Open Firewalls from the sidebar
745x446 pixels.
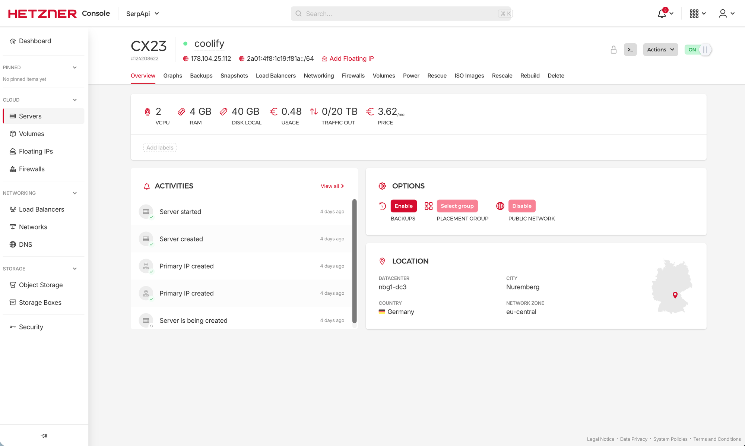pos(31,169)
